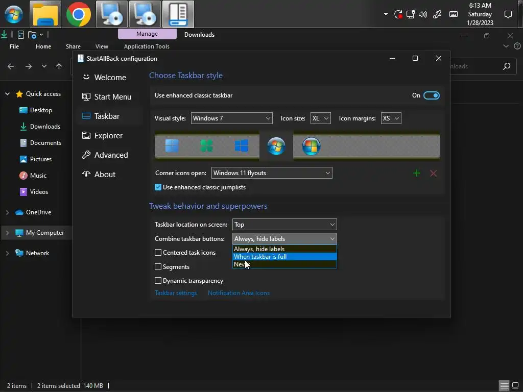The width and height of the screenshot is (523, 392).
Task: Select Music in the navigation pane
Action: coord(33,176)
